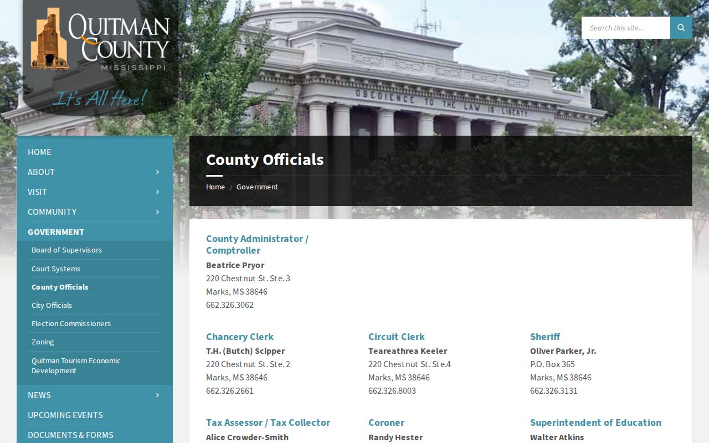Screen dimensions: 709x443
Task: Open the NEWS menu item
Action: 39,395
